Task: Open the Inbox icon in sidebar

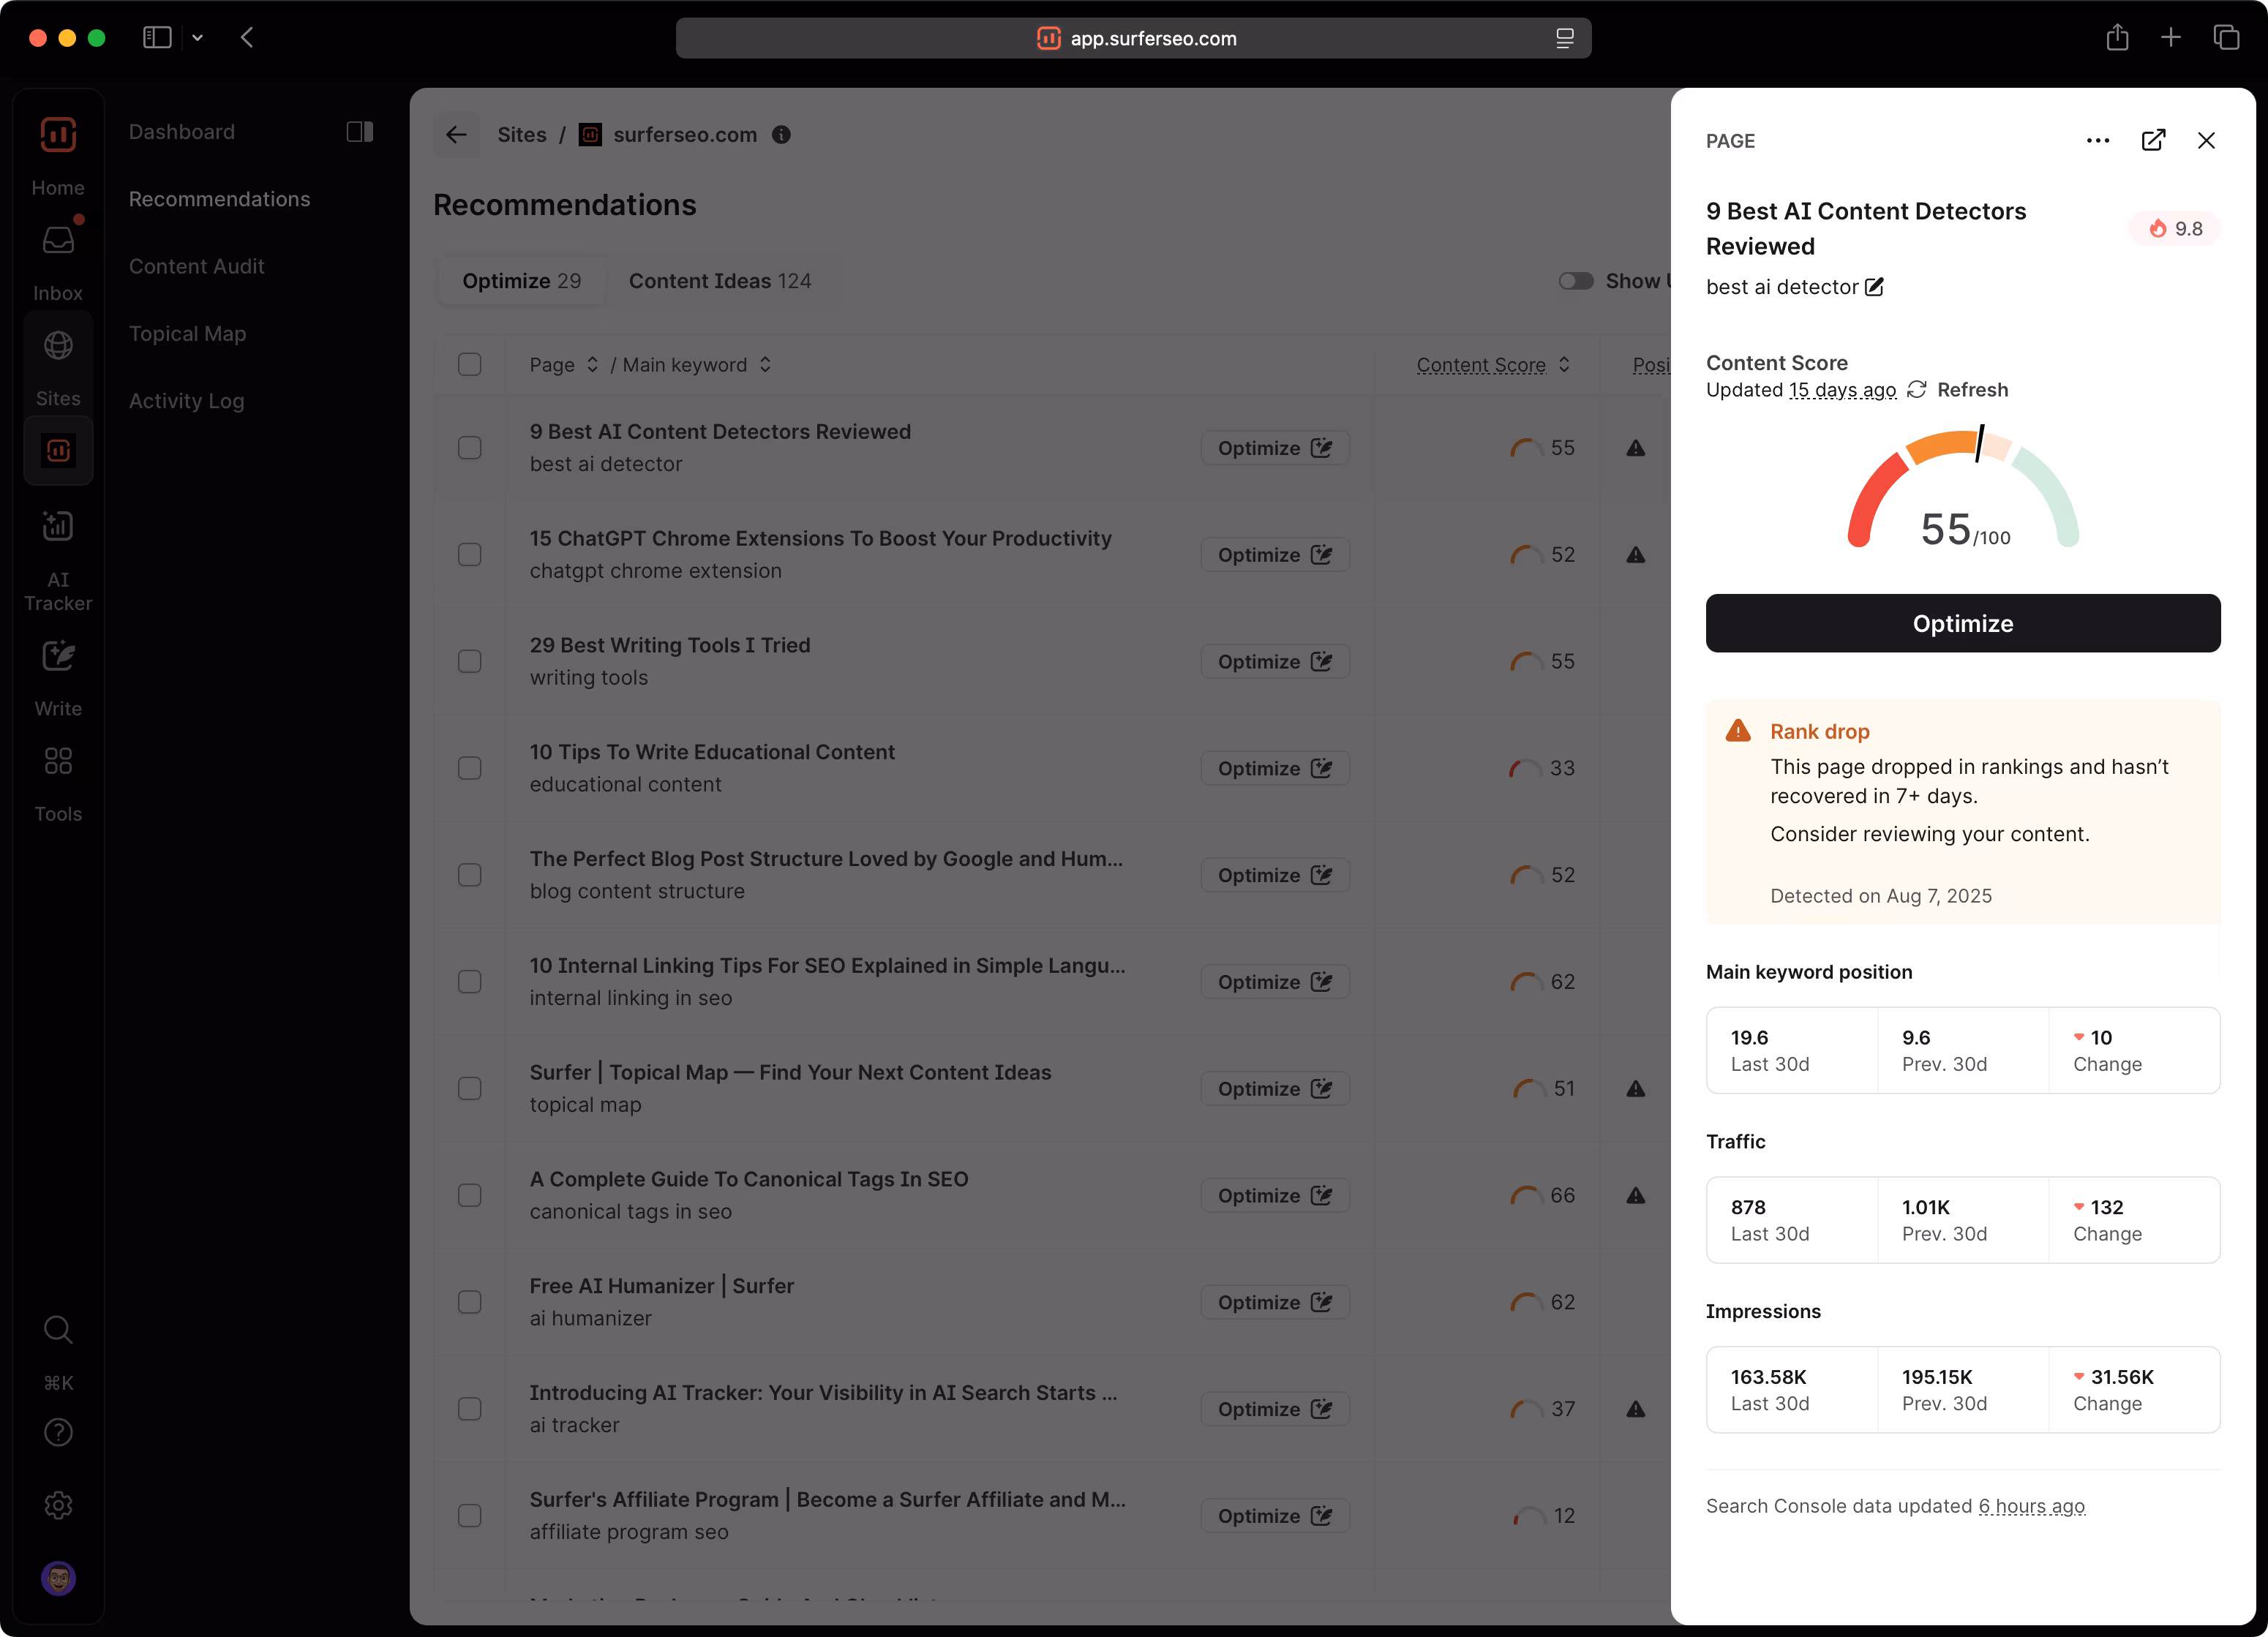Action: [58, 240]
